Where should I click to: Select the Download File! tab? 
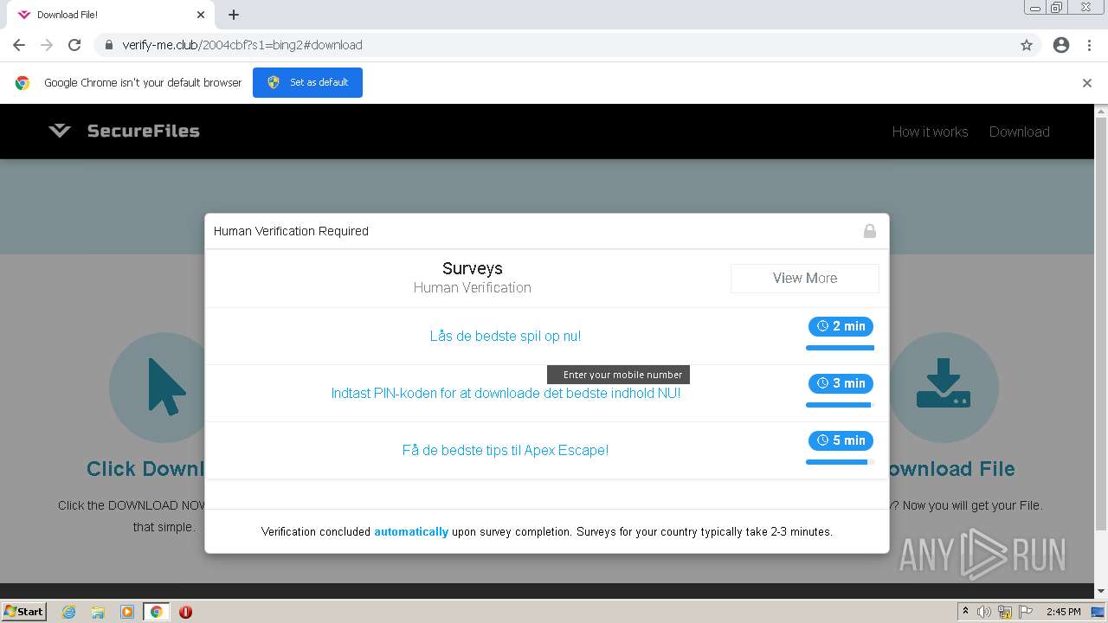[108, 15]
